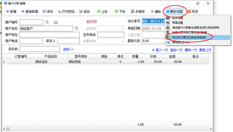This screenshot has width=233, height=132.
Task: Click the 数量 column header
Action: [135, 56]
